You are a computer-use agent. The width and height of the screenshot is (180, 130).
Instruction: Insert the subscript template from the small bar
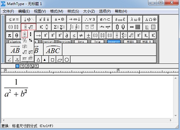click(x=146, y=35)
